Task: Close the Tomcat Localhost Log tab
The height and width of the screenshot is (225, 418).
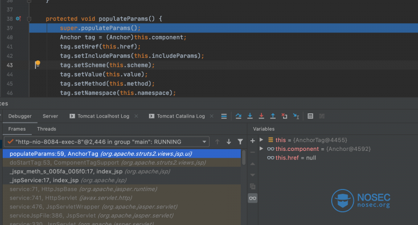Action: tap(136, 116)
